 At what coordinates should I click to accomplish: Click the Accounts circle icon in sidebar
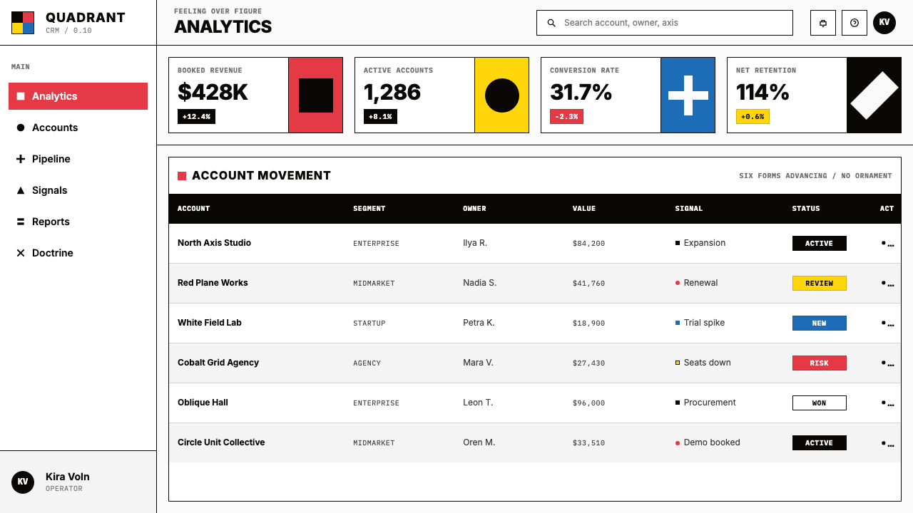tap(21, 128)
